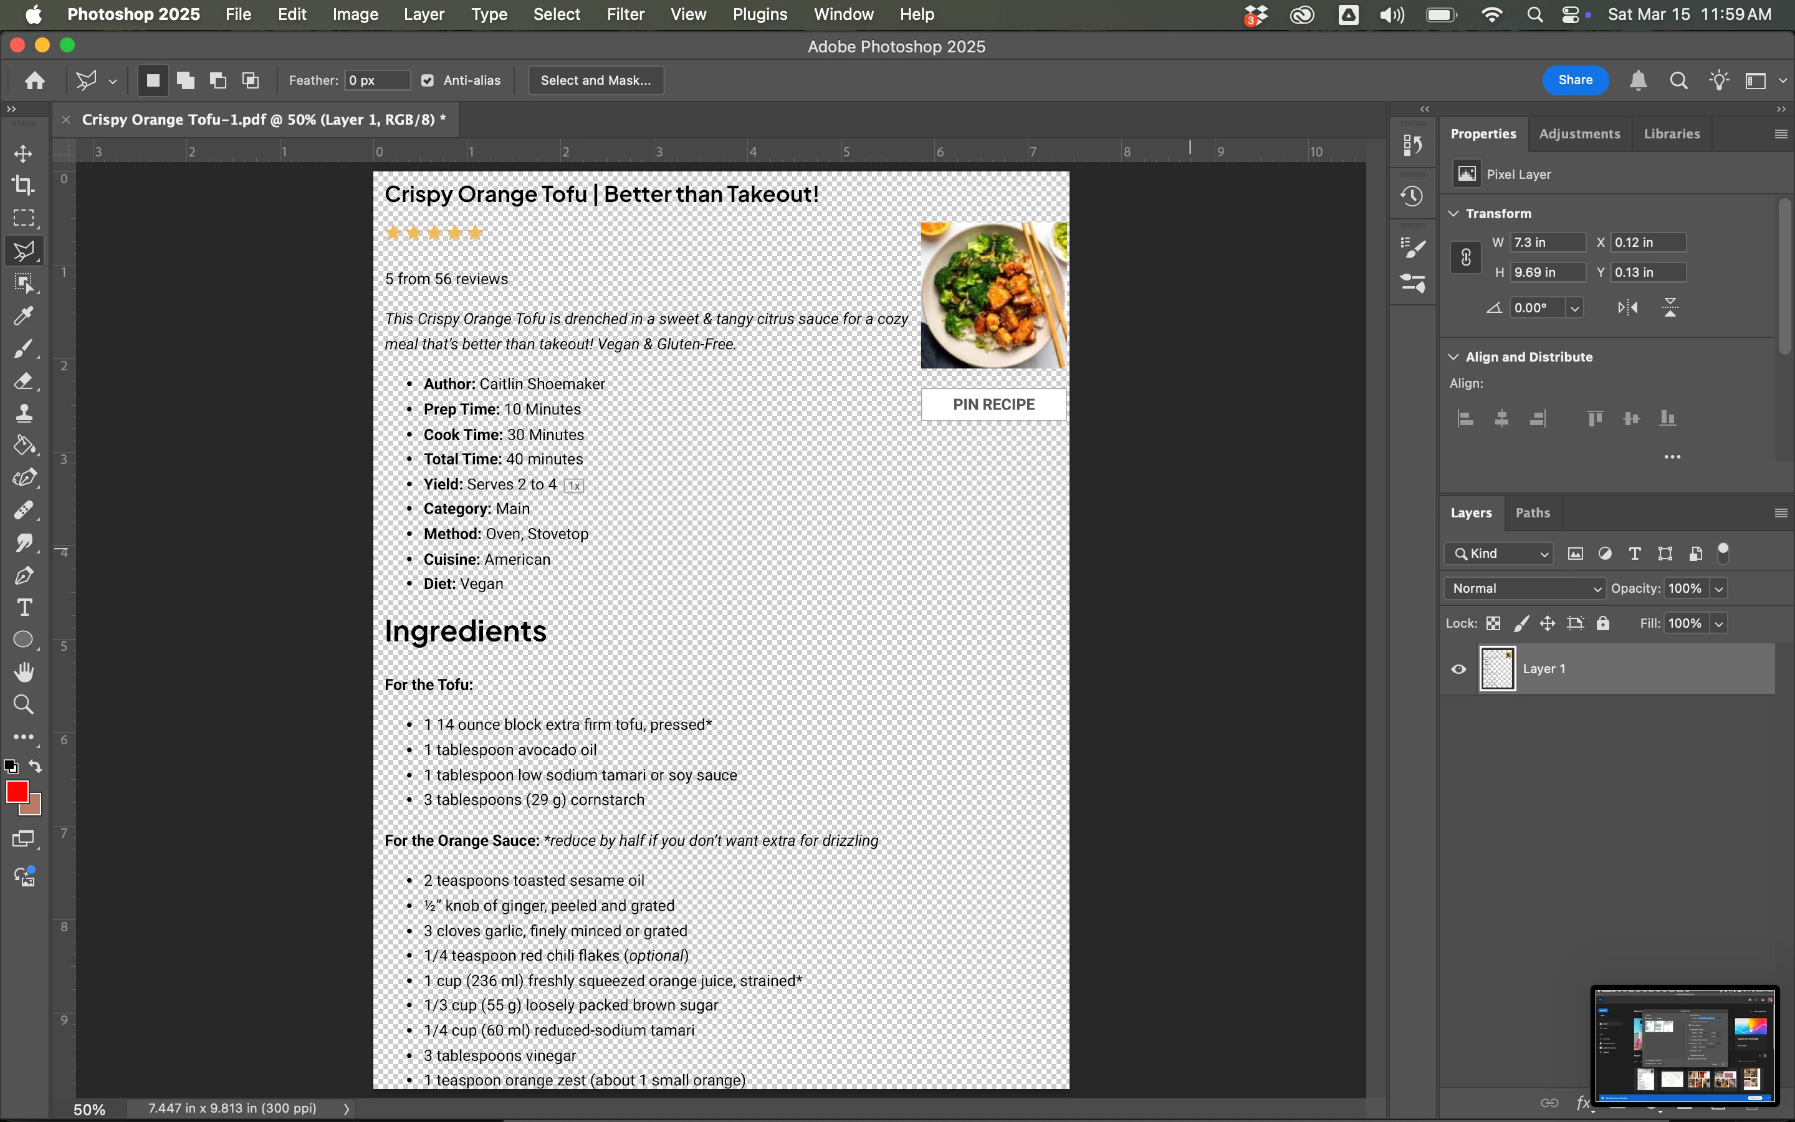Open the Normal blend mode dropdown

click(1525, 588)
